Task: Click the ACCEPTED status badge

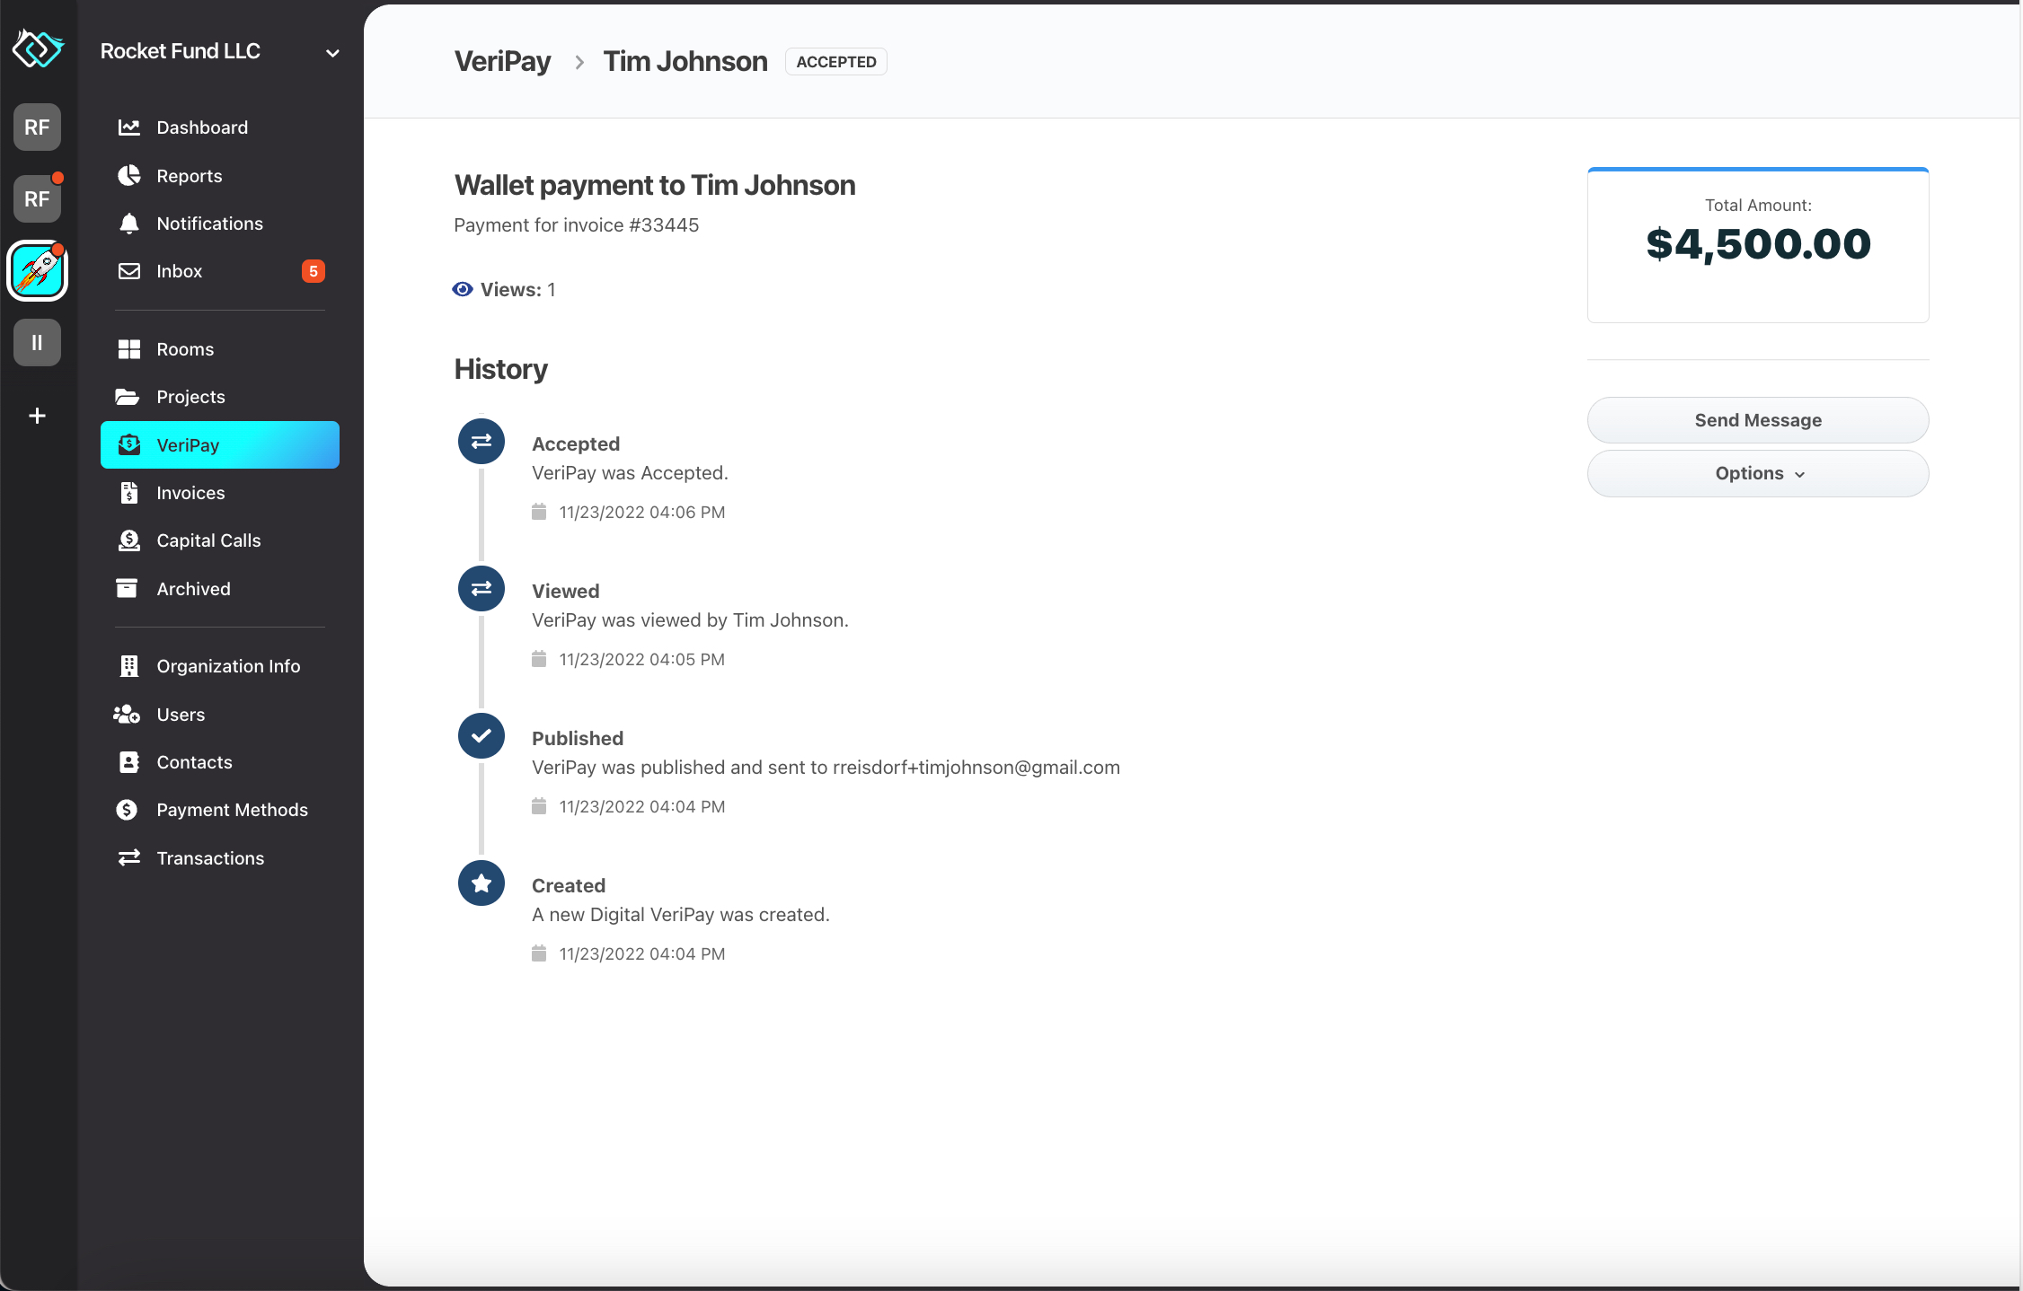Action: coord(835,61)
